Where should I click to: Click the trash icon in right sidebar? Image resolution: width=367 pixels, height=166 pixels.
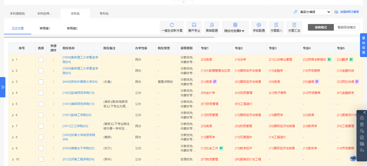362,124
